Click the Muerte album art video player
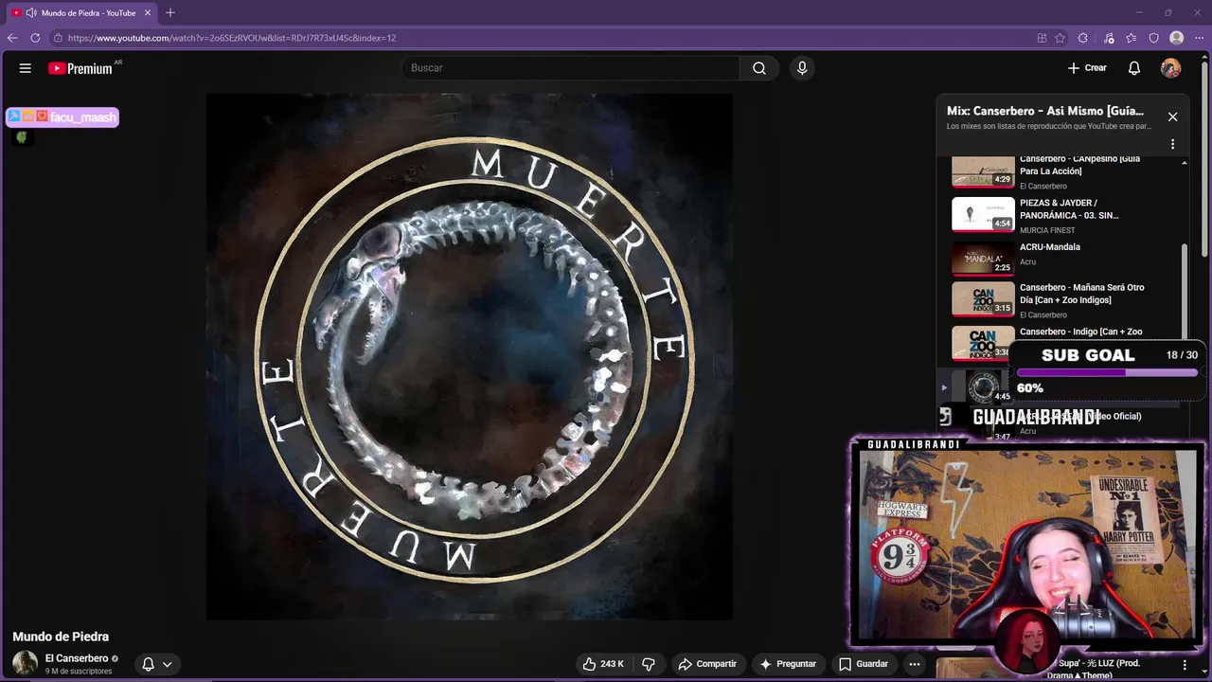 coord(470,356)
